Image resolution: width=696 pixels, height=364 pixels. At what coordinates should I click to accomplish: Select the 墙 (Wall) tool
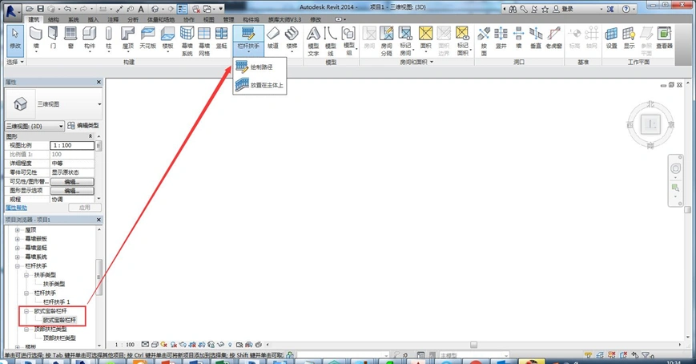[x=35, y=38]
